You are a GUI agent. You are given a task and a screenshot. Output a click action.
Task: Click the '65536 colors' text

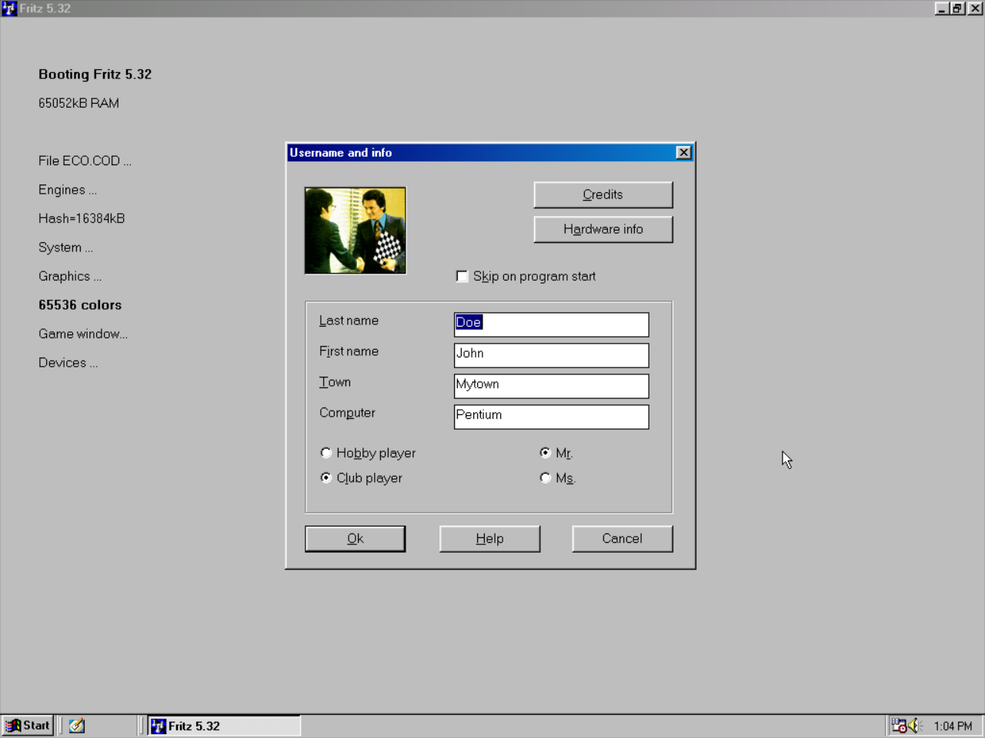point(80,305)
